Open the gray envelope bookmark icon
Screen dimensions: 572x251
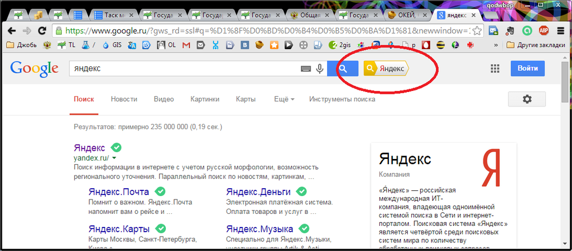(200, 45)
